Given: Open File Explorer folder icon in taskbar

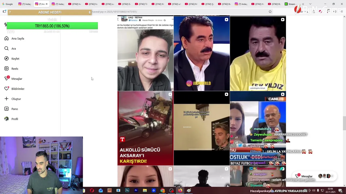Looking at the screenshot, I should pyautogui.click(x=145, y=190).
